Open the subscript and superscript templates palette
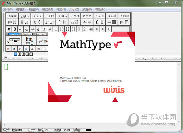 [37, 22]
